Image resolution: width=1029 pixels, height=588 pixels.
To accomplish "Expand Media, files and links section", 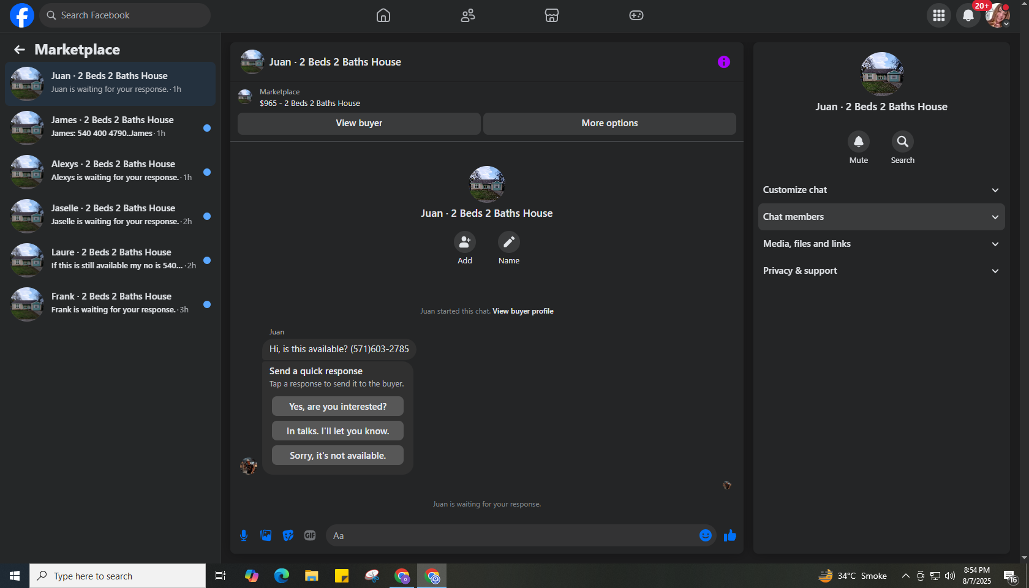I will pyautogui.click(x=881, y=244).
